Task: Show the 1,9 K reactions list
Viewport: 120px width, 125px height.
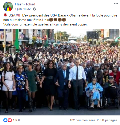Action: (16, 120)
